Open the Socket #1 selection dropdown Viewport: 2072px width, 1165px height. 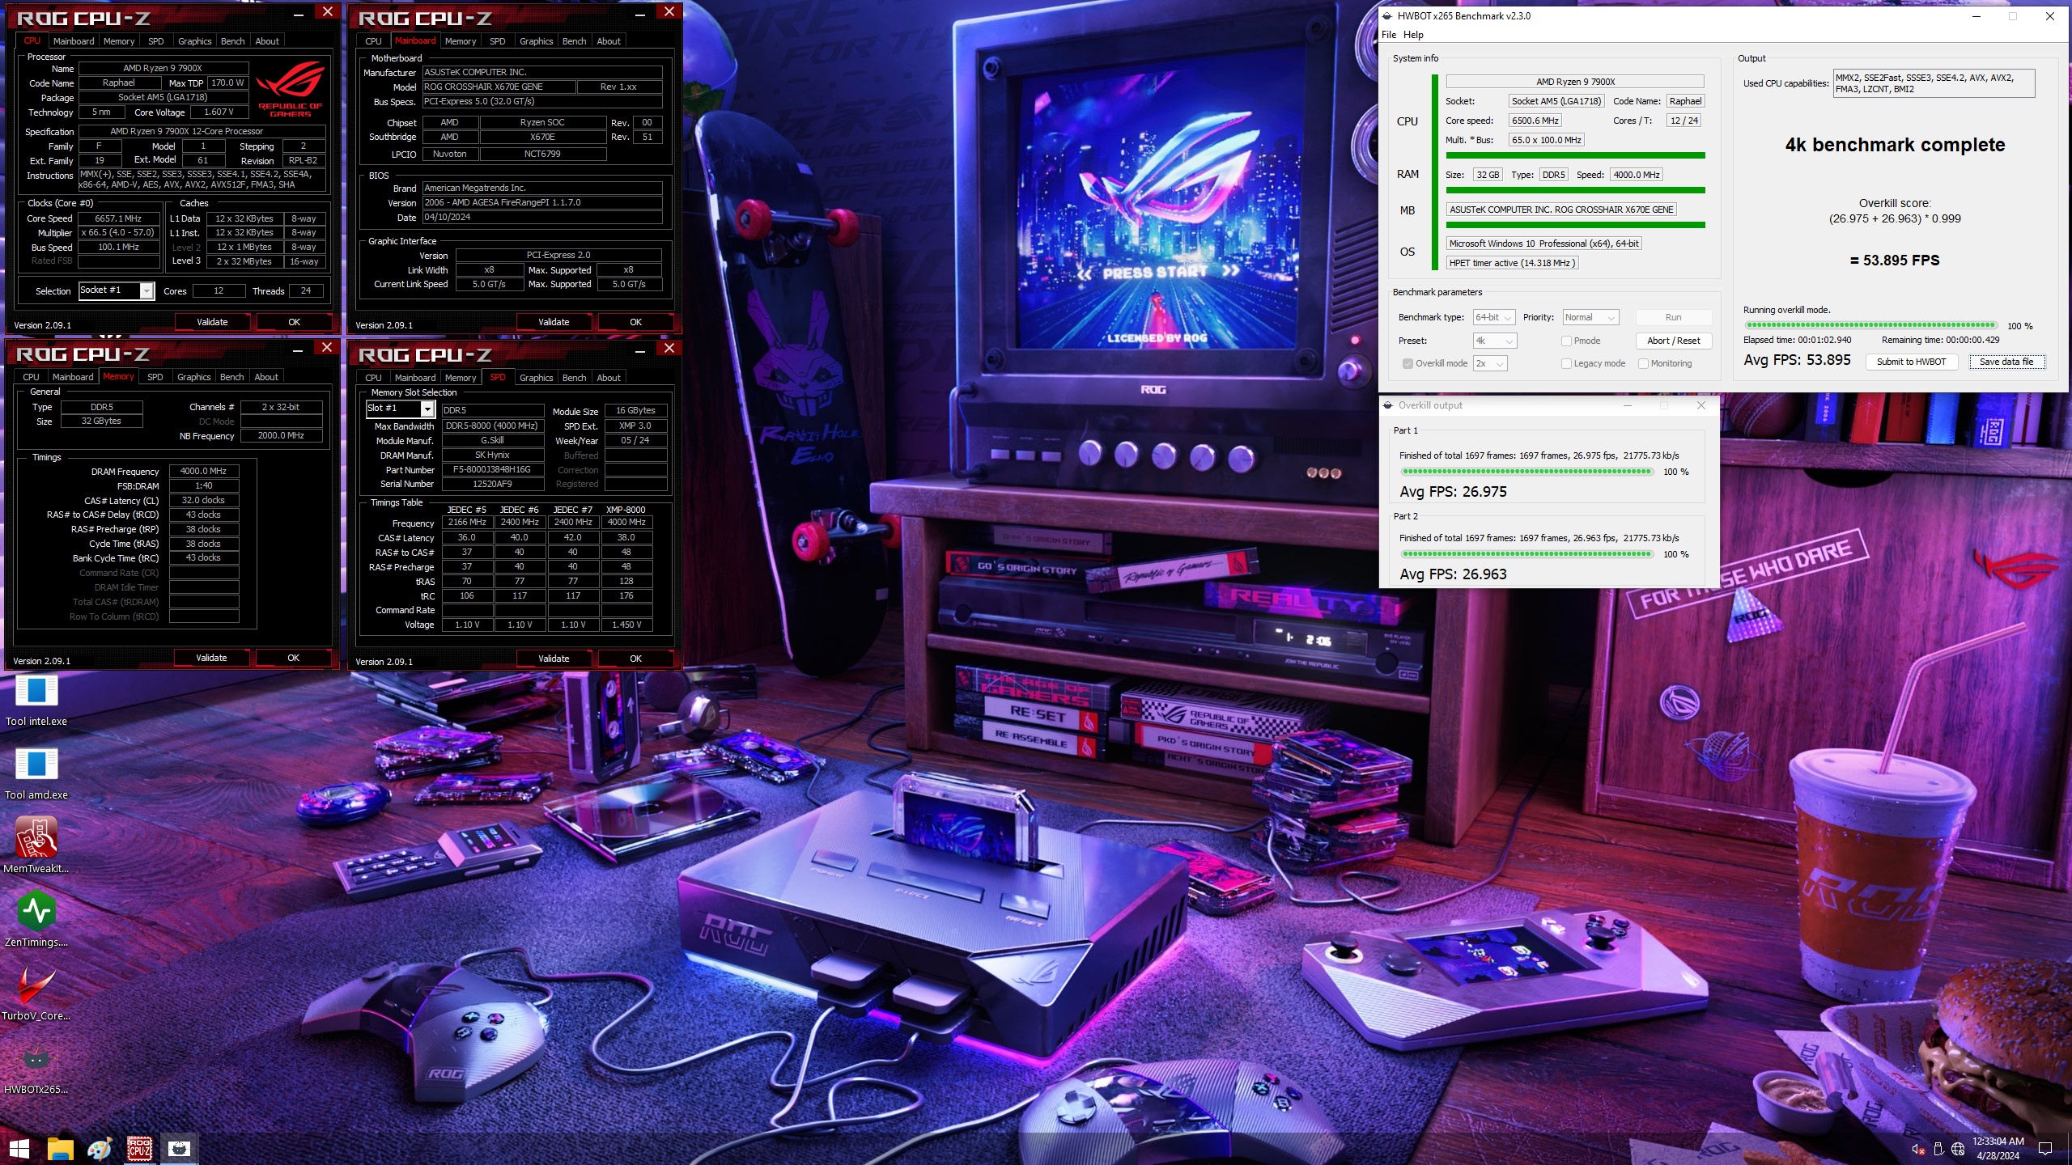(x=116, y=290)
